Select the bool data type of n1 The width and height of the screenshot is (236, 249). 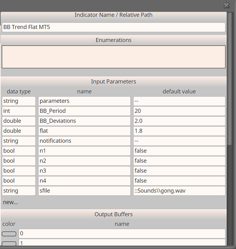(x=19, y=151)
